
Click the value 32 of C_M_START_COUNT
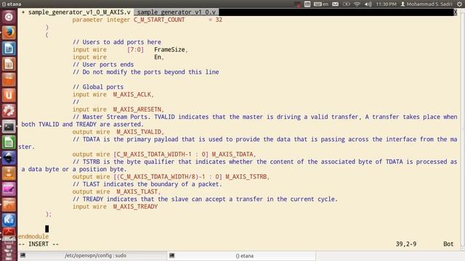[x=219, y=20]
